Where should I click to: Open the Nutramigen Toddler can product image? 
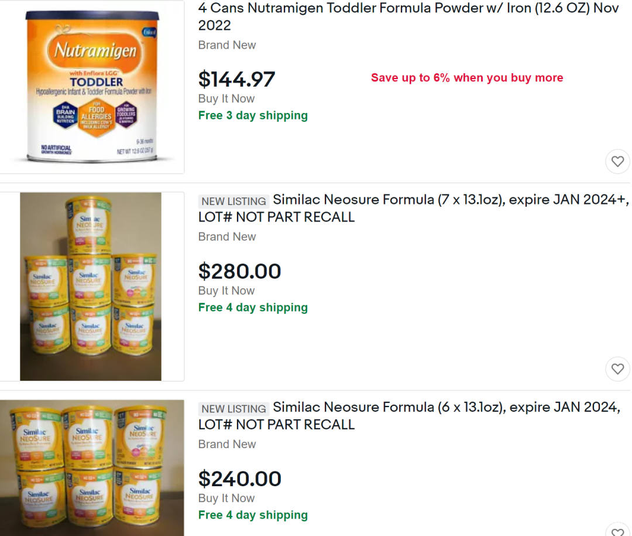pos(92,87)
